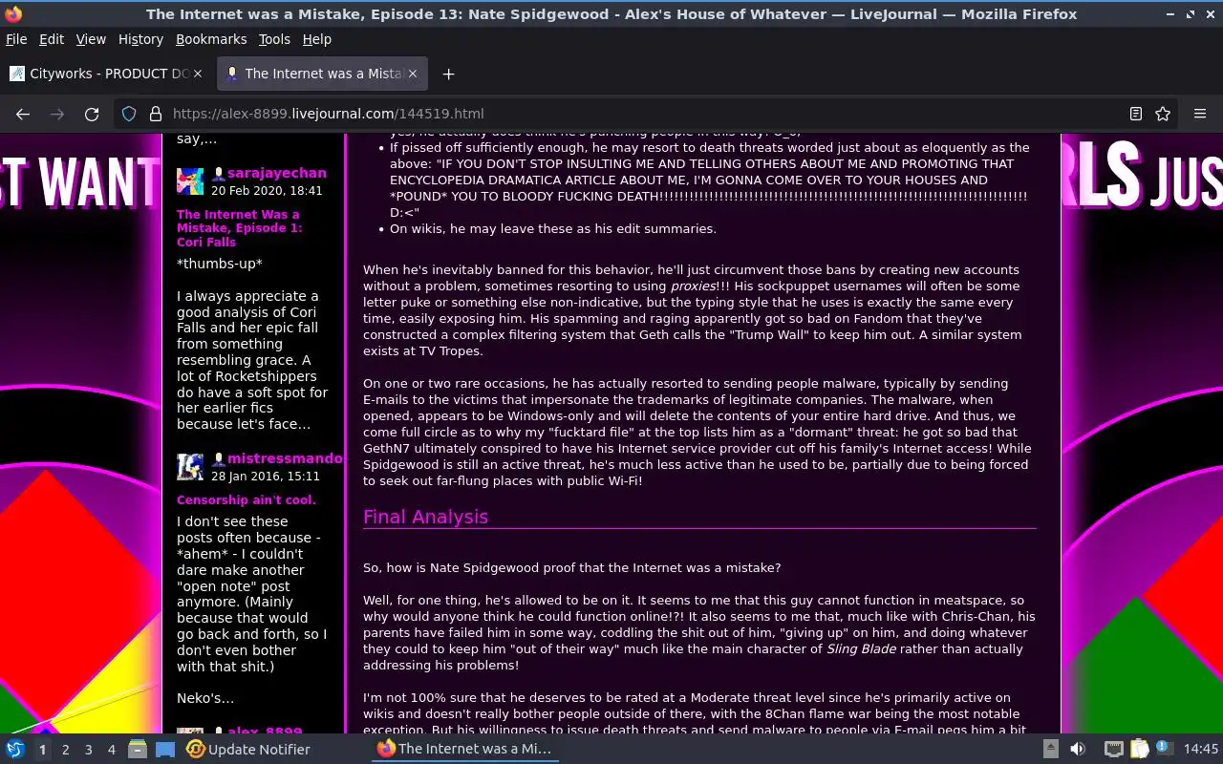Open the File menu
Viewport: 1223px width, 764px height.
[16, 39]
